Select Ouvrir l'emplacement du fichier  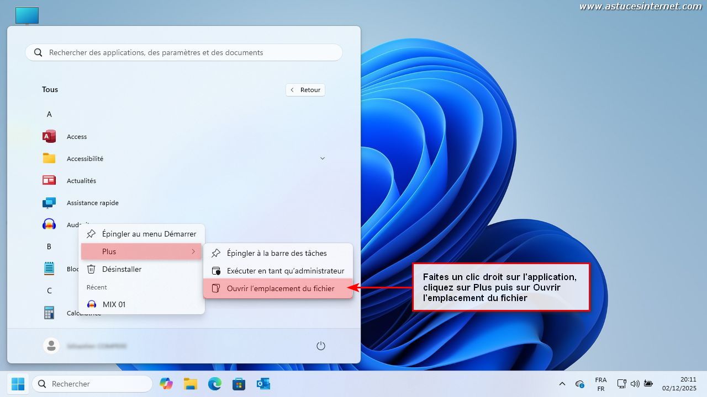tap(280, 288)
